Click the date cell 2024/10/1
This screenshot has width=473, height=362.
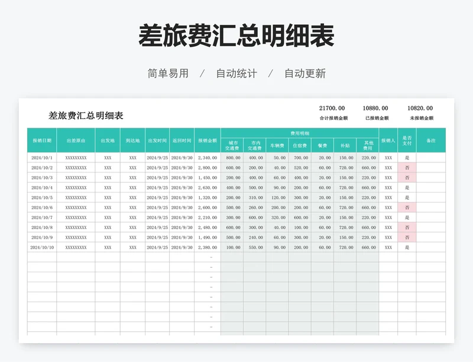click(42, 158)
